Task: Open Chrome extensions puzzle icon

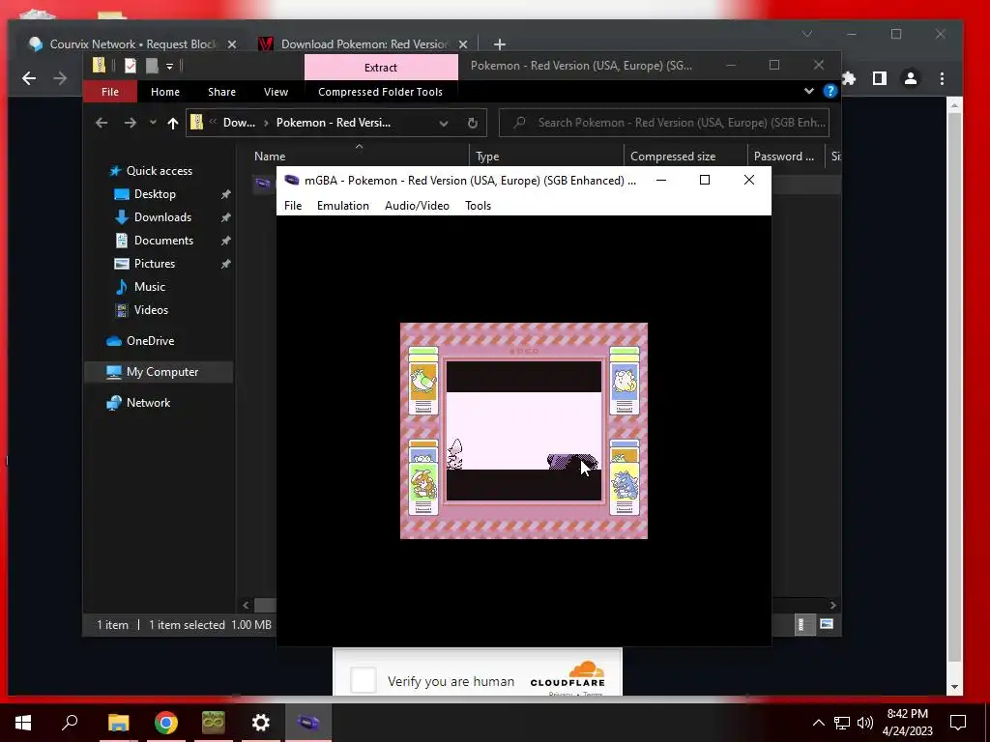Action: click(x=849, y=78)
